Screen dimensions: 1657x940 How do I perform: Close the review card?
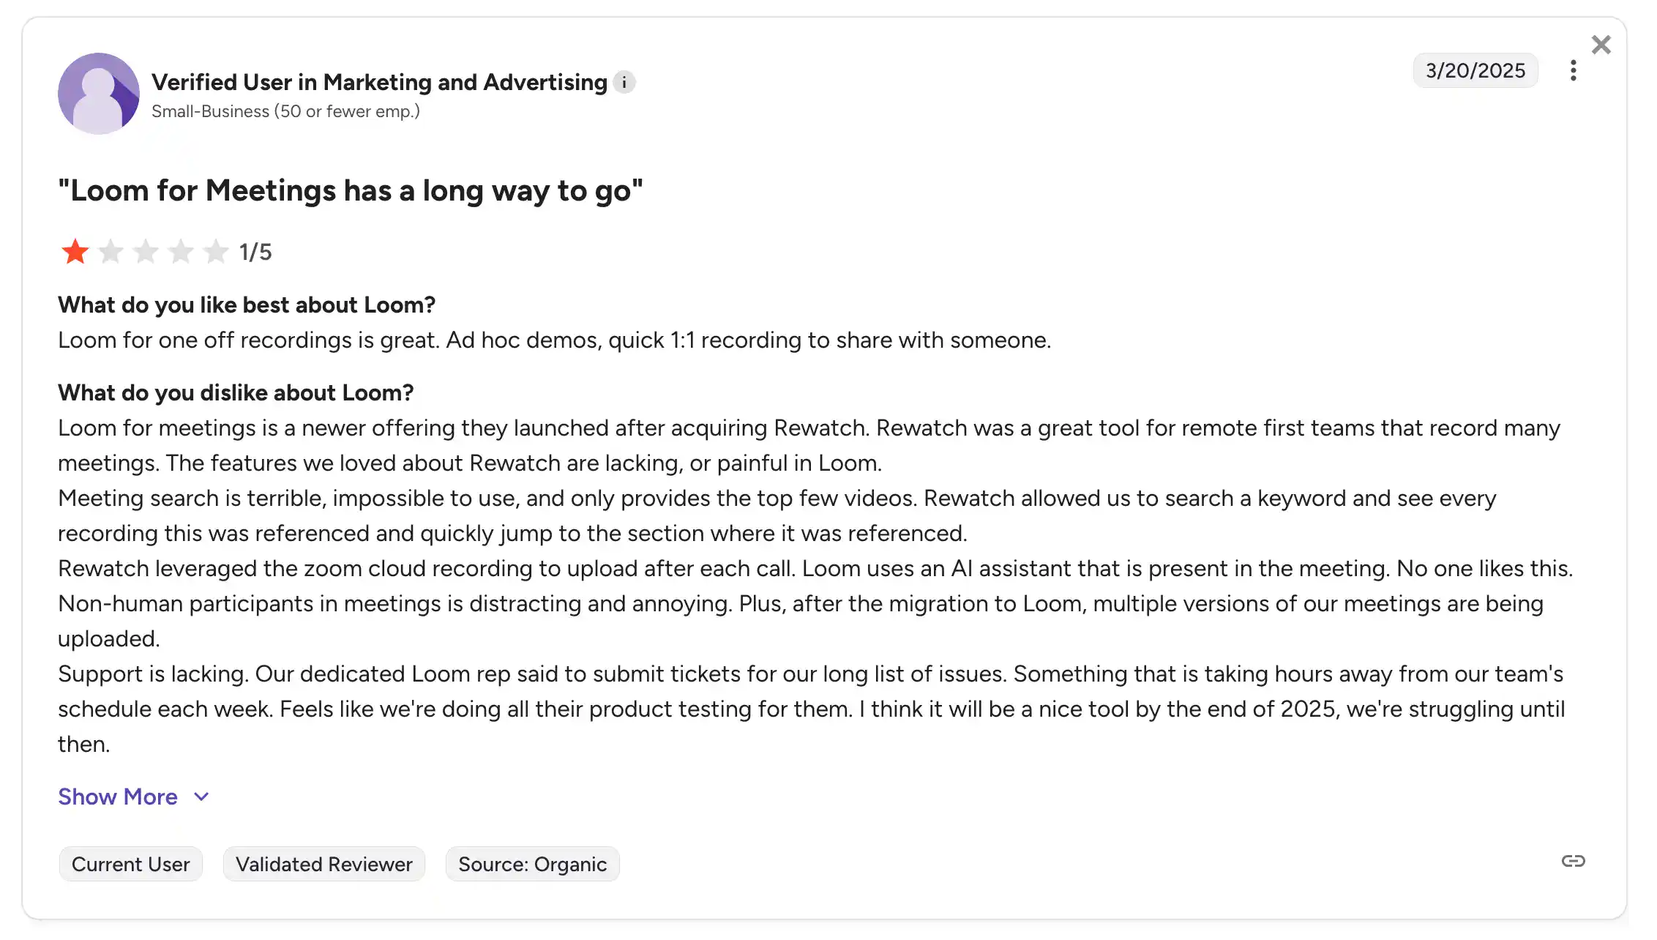point(1601,45)
